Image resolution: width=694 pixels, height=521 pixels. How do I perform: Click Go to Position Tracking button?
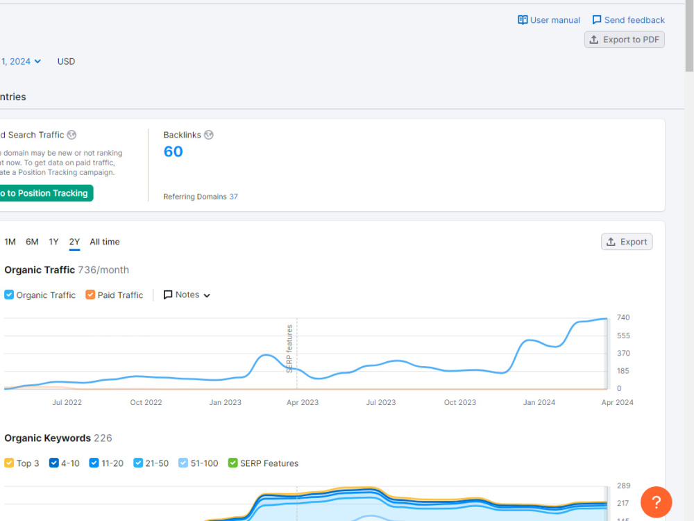[x=46, y=193]
